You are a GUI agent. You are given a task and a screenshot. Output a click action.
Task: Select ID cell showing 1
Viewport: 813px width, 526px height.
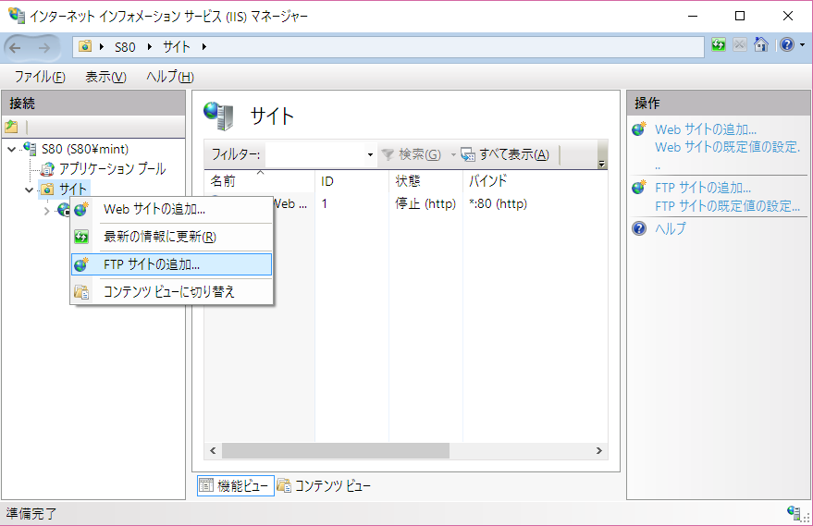[x=325, y=203]
